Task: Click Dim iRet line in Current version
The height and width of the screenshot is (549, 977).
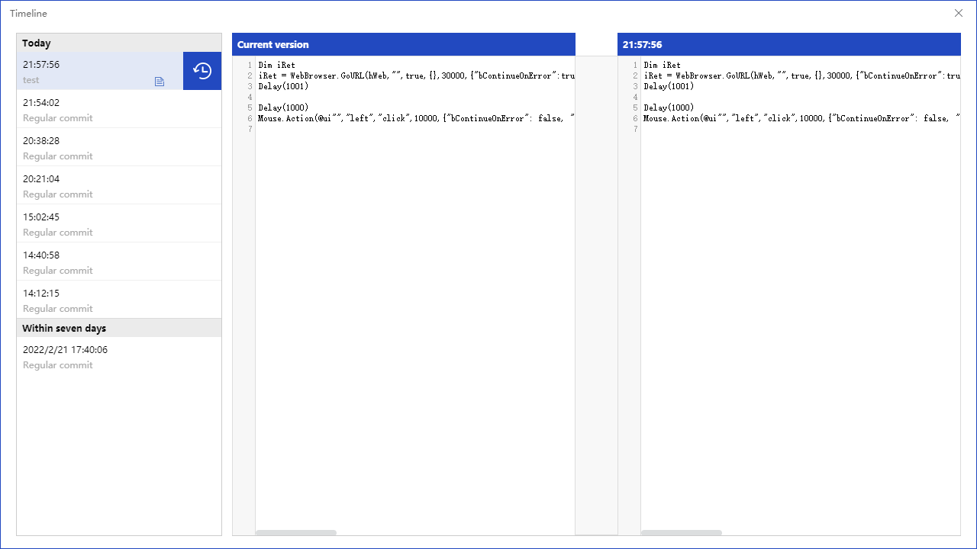Action: tap(276, 65)
